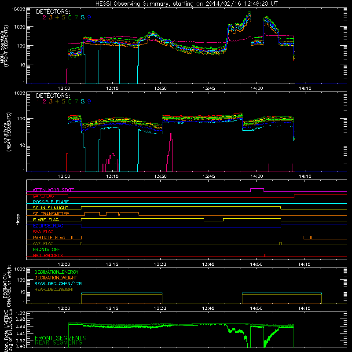Click the DECIMATION_ENERGY legend entry

(56, 272)
